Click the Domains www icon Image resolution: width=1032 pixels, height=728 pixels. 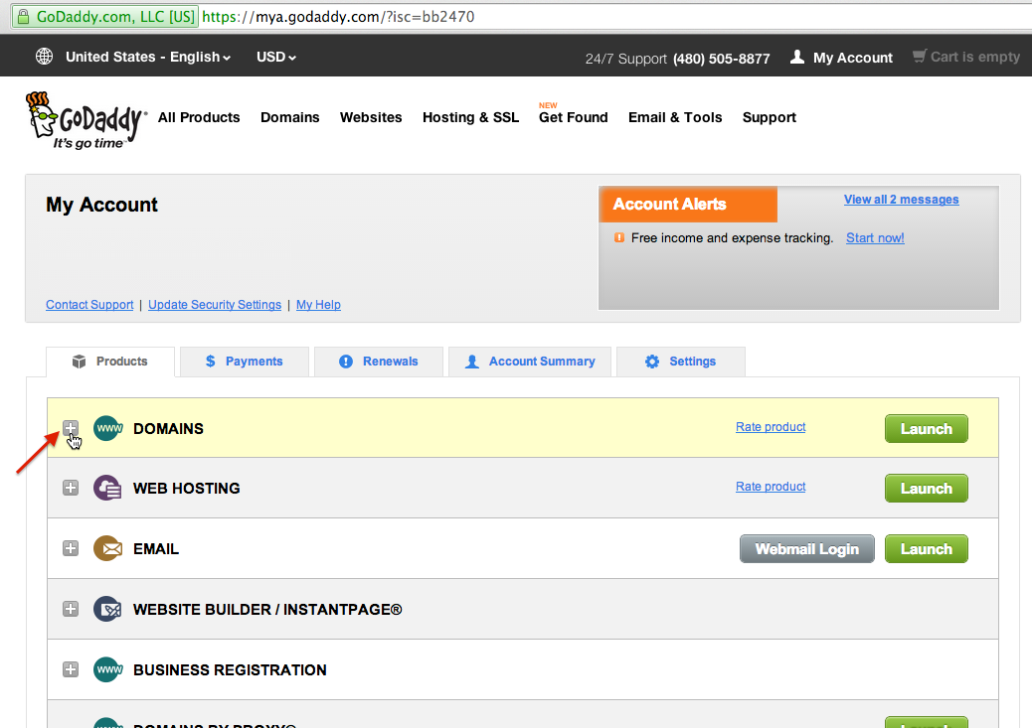click(108, 428)
